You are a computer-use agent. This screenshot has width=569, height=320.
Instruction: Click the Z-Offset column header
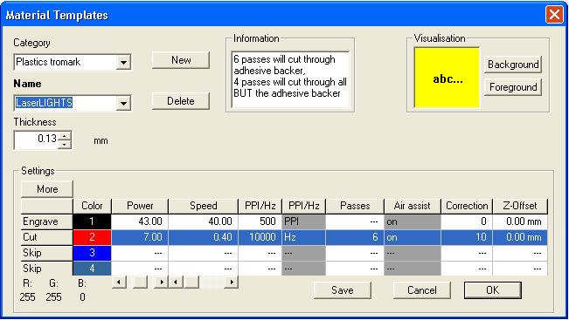pos(520,206)
